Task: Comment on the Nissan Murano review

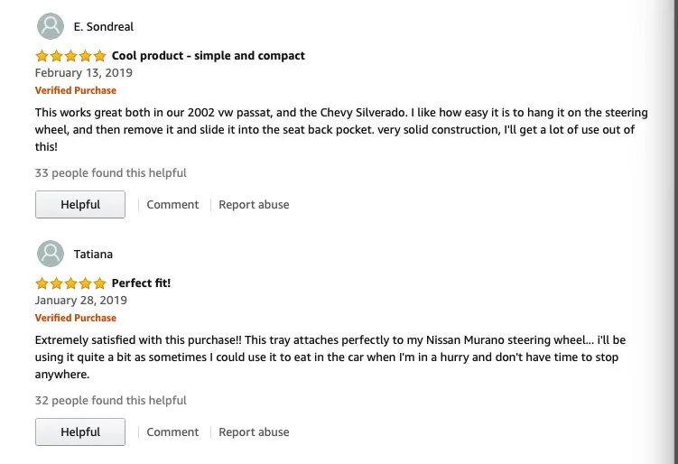Action: click(172, 432)
